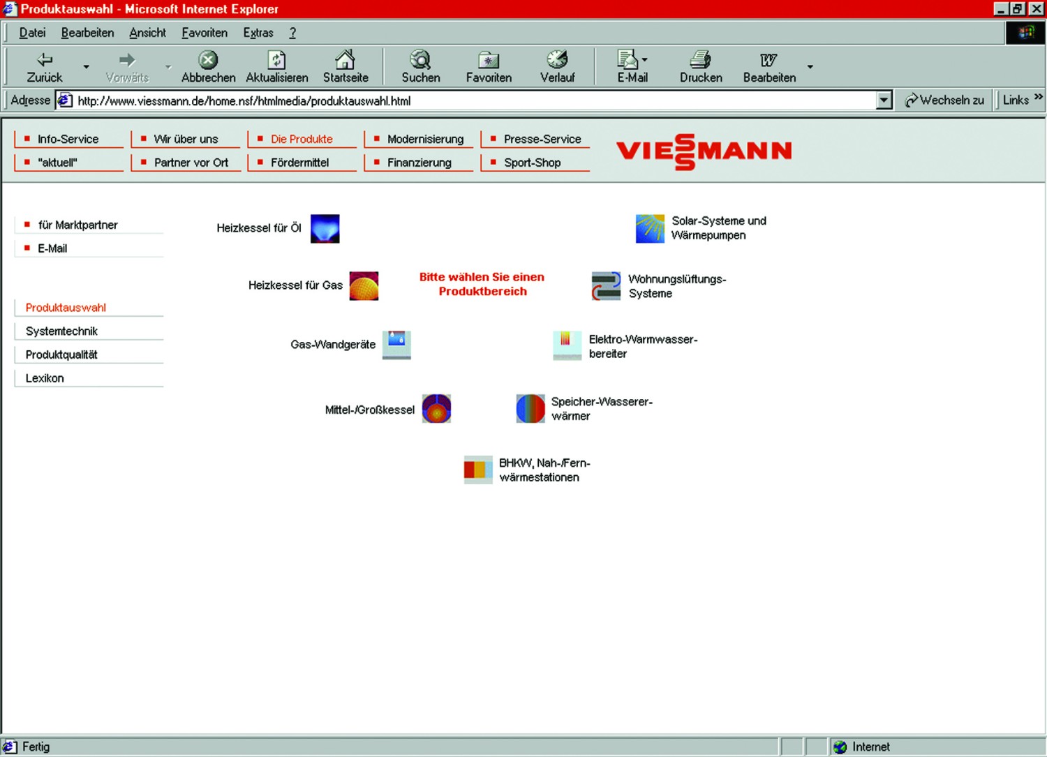Open the für Marktpartner sidebar link
The height and width of the screenshot is (757, 1047).
[x=77, y=225]
